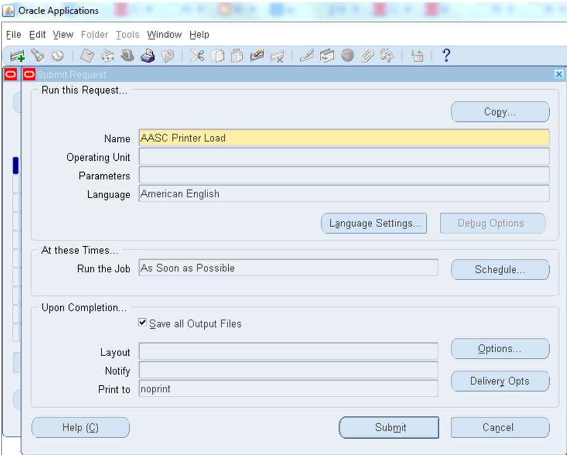The image size is (567, 455).
Task: Close the Submit Request window
Action: tap(559, 74)
